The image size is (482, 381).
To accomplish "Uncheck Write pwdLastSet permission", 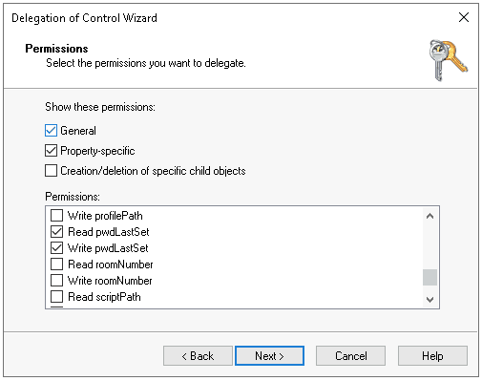I will (x=56, y=248).
